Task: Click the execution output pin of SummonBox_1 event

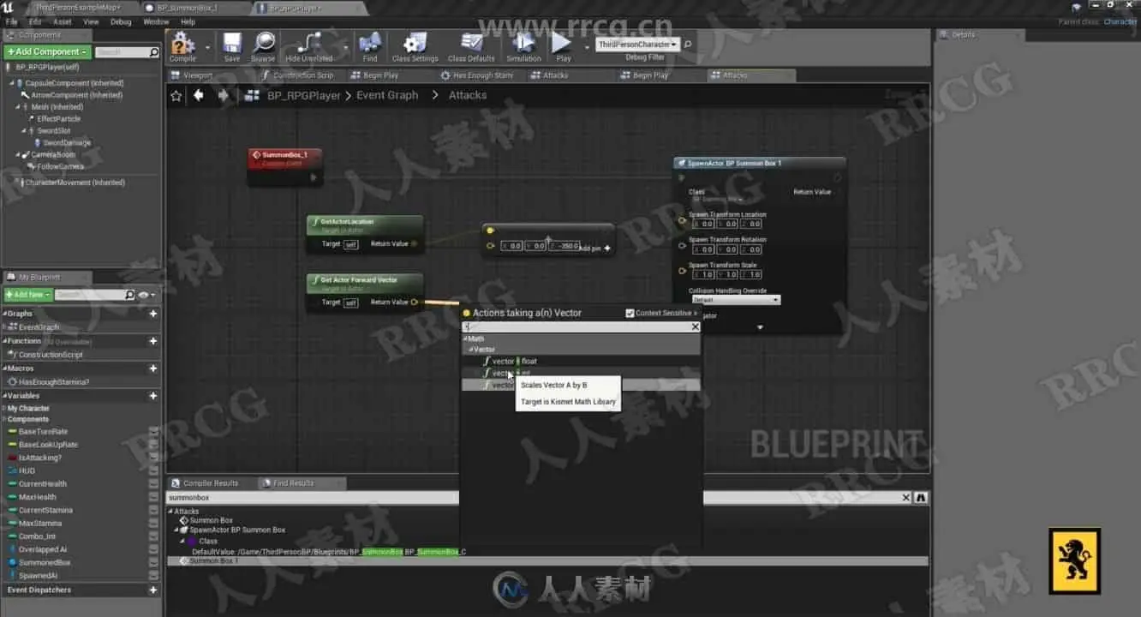Action: [x=314, y=177]
